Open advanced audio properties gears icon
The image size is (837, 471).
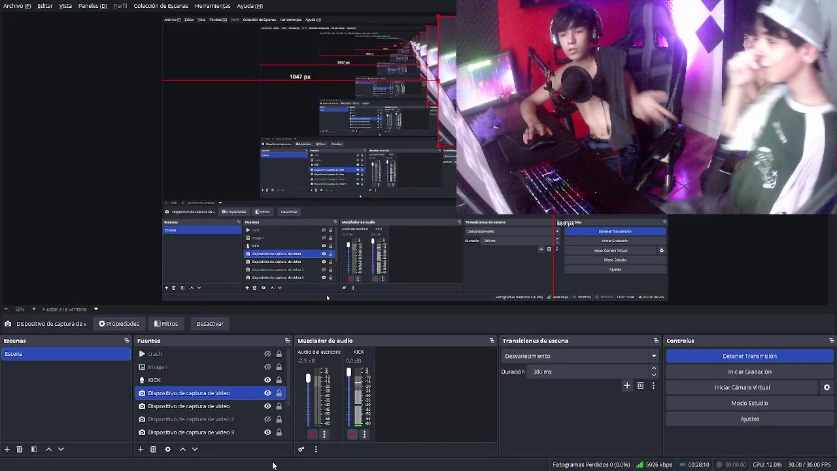(x=301, y=449)
